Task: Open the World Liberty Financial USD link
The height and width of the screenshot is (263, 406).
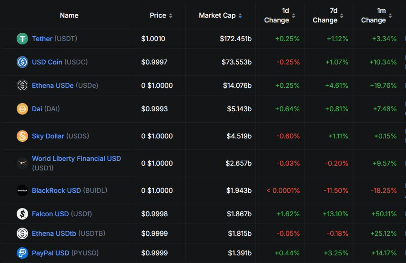Action: coord(76,158)
